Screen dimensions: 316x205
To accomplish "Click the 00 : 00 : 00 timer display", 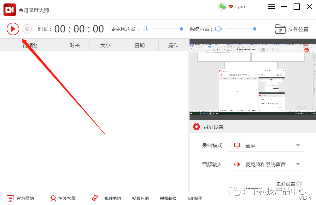I will tap(79, 29).
